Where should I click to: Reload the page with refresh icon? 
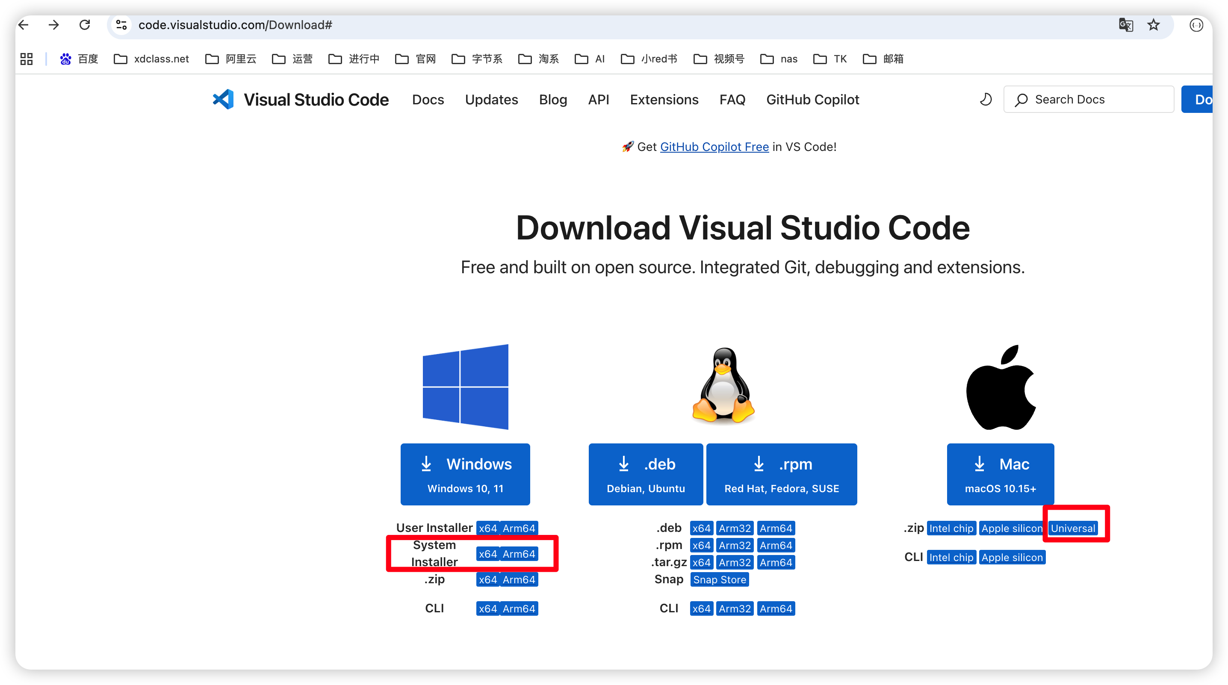[x=84, y=25]
